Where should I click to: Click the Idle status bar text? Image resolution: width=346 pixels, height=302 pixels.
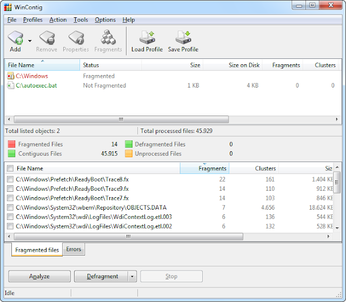(x=10, y=293)
